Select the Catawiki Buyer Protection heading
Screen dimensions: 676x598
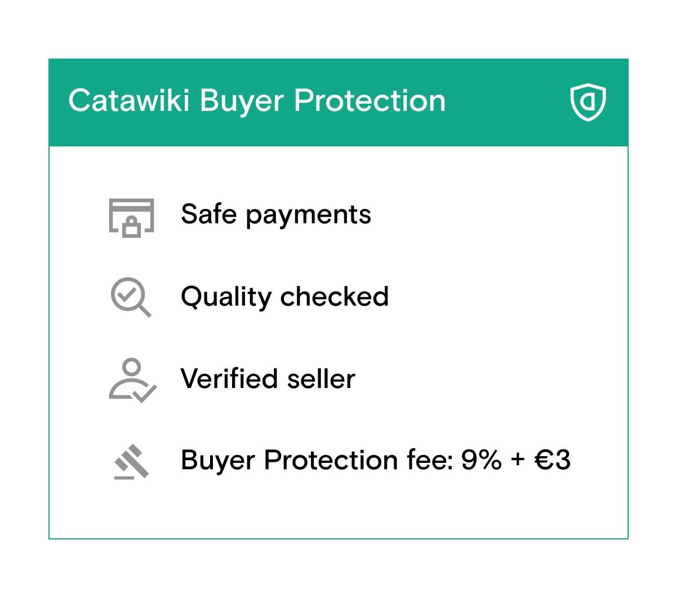(x=257, y=101)
